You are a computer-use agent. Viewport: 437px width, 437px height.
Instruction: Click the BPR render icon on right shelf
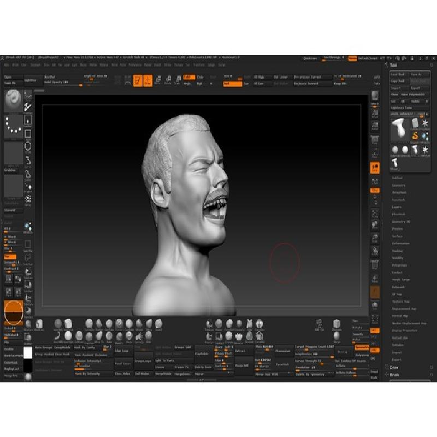375,97
